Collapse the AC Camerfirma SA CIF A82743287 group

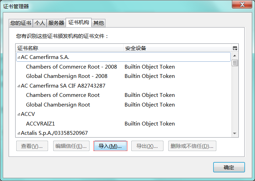19,86
